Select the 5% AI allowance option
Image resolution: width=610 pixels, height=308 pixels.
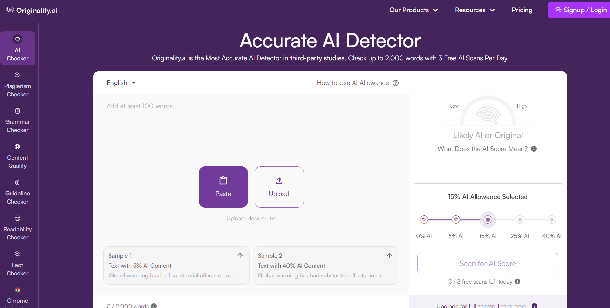[x=456, y=219]
